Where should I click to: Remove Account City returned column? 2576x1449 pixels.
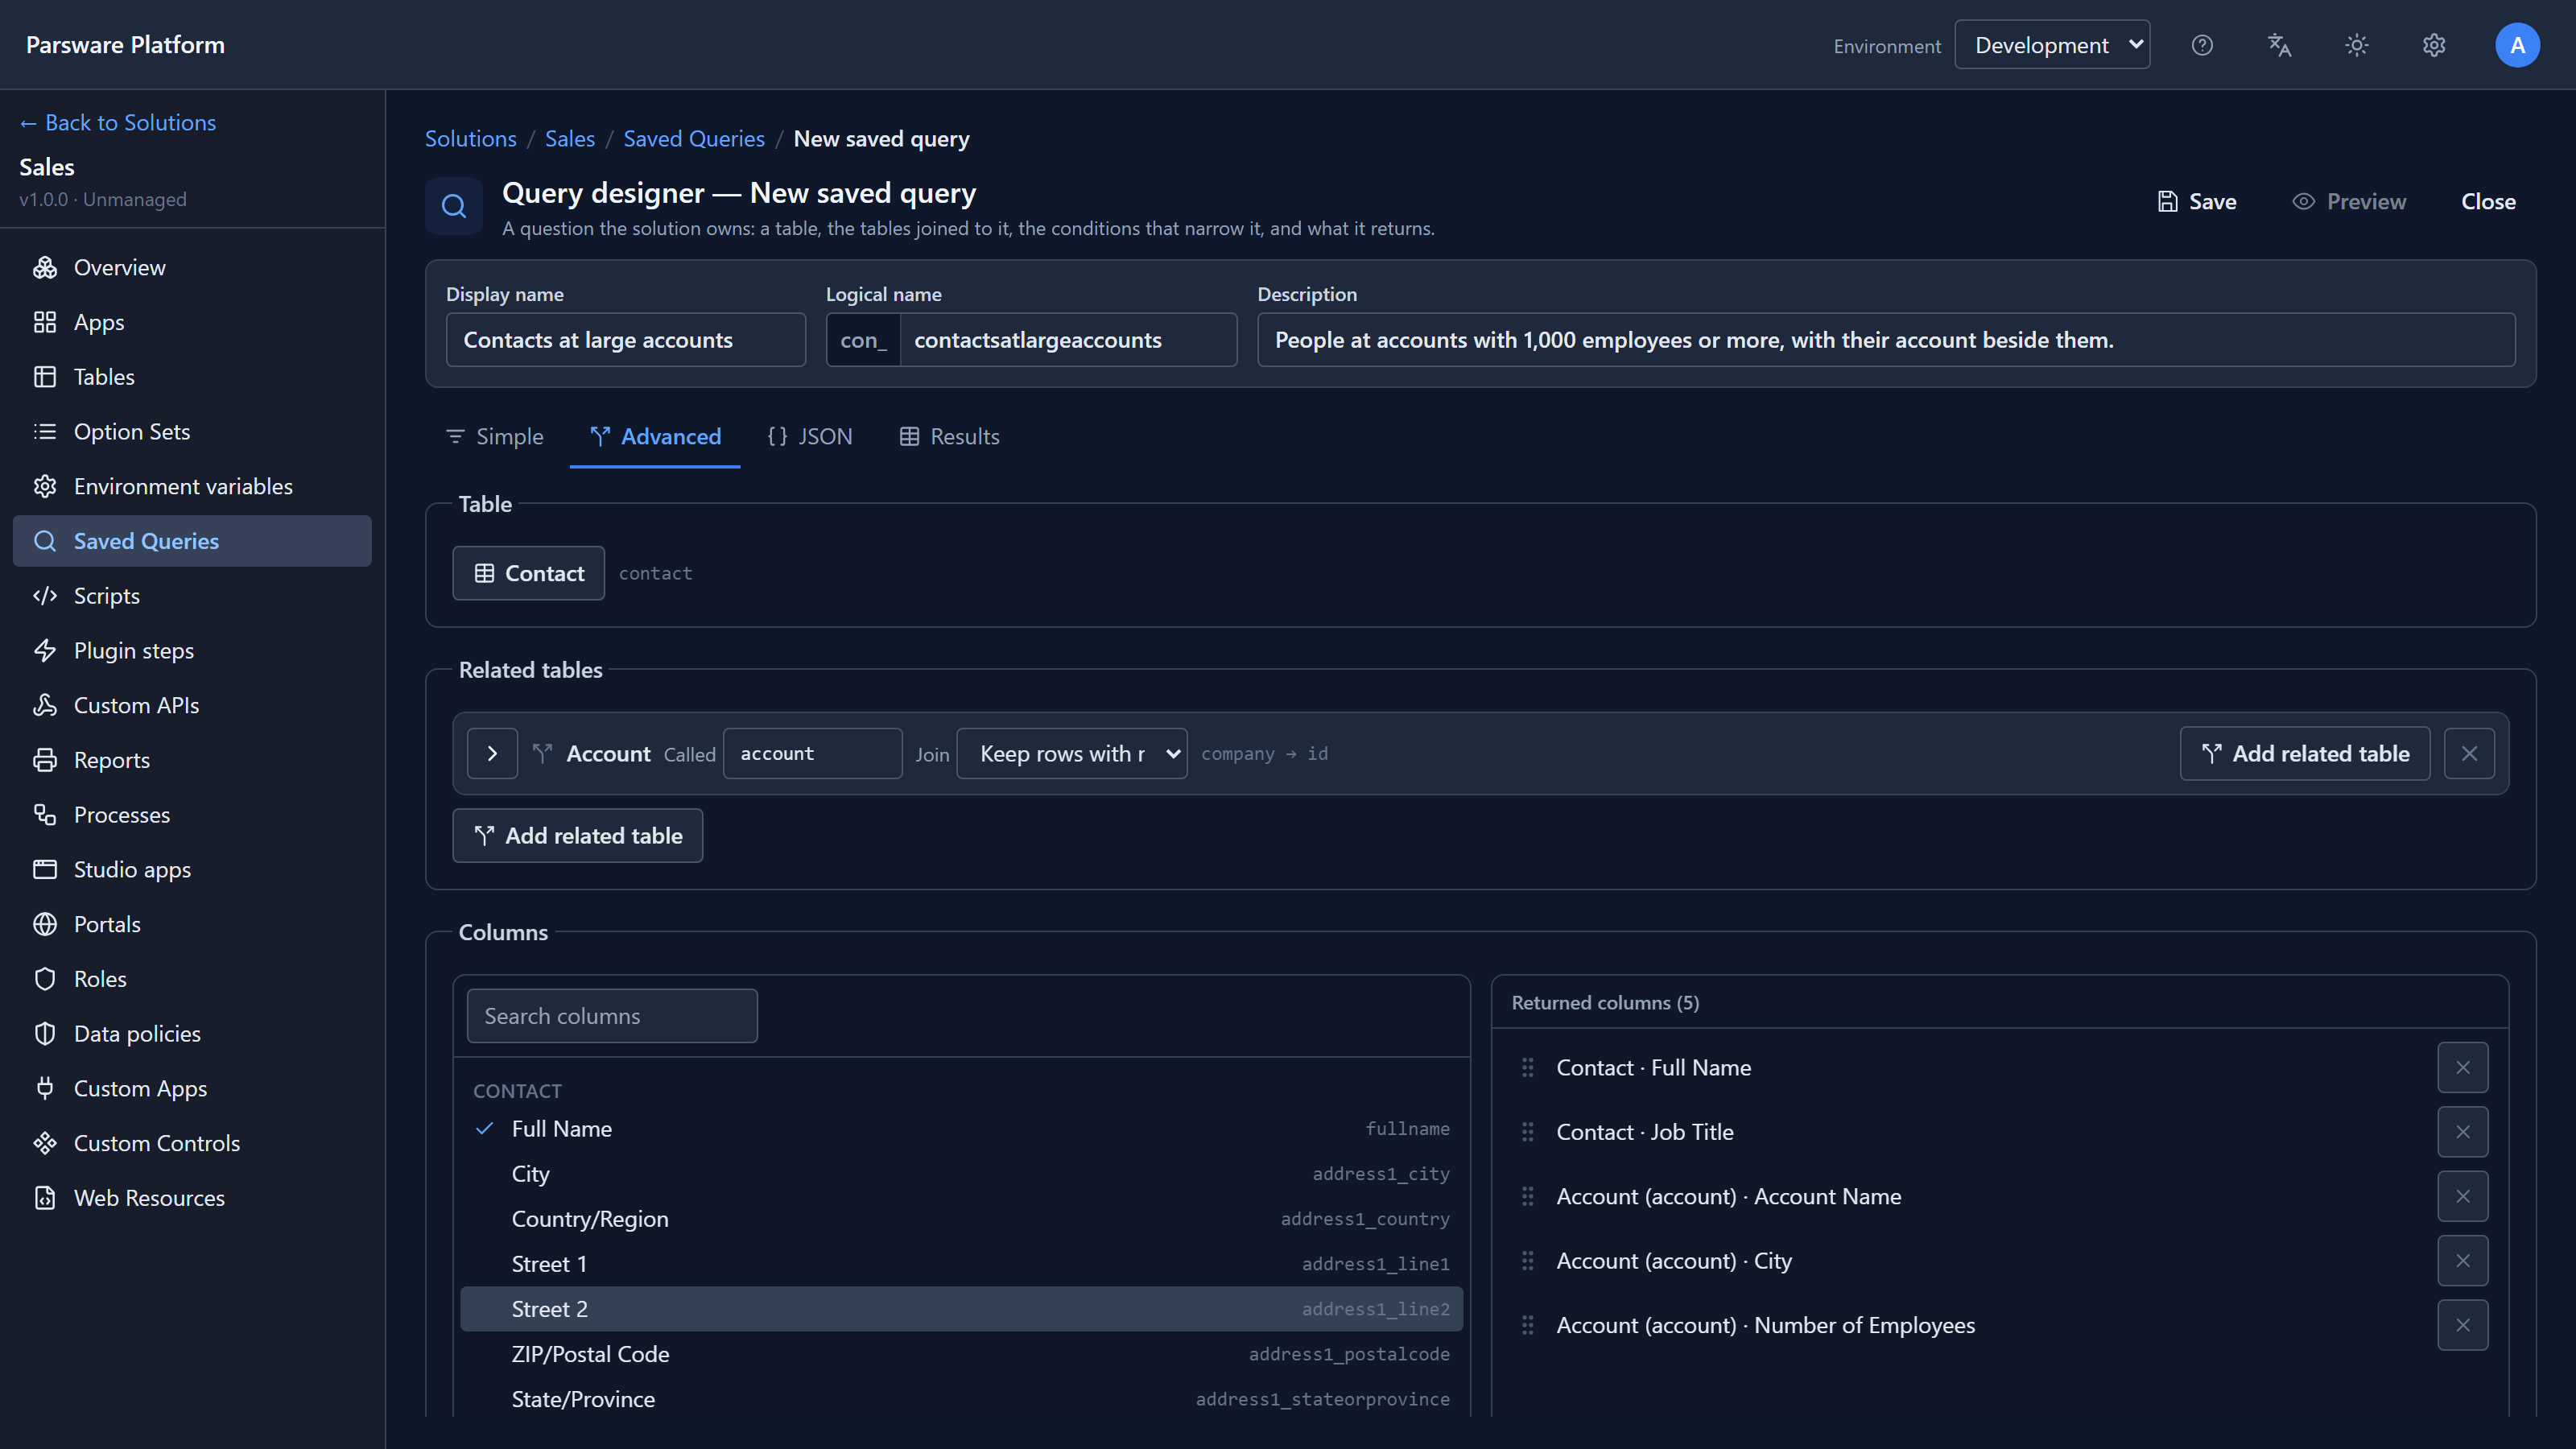(x=2463, y=1261)
